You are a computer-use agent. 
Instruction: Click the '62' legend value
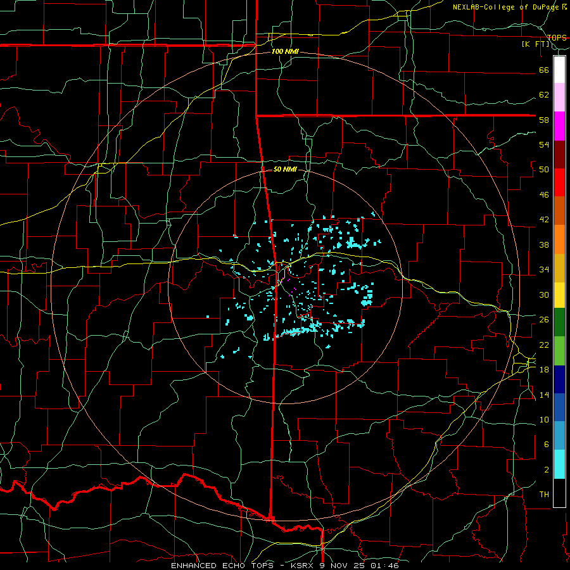click(544, 95)
